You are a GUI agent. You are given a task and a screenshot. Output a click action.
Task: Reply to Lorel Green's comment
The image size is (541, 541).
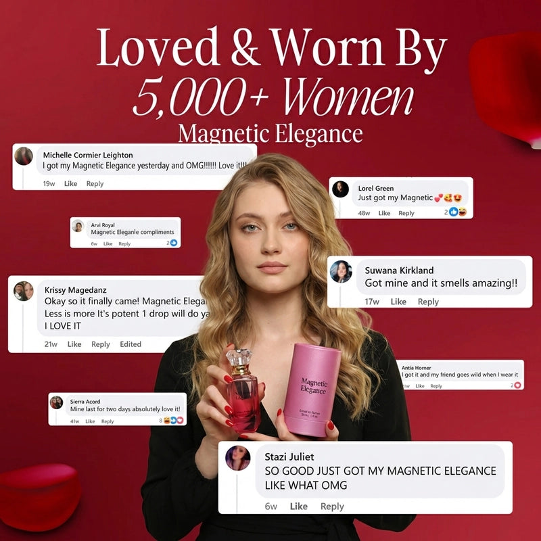[x=406, y=213]
